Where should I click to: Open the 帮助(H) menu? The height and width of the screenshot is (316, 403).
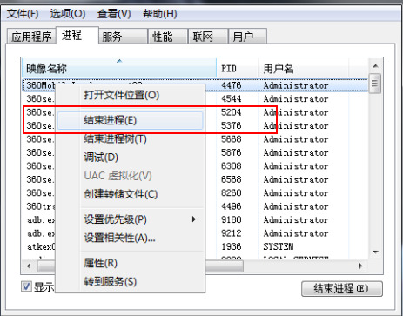pos(160,14)
